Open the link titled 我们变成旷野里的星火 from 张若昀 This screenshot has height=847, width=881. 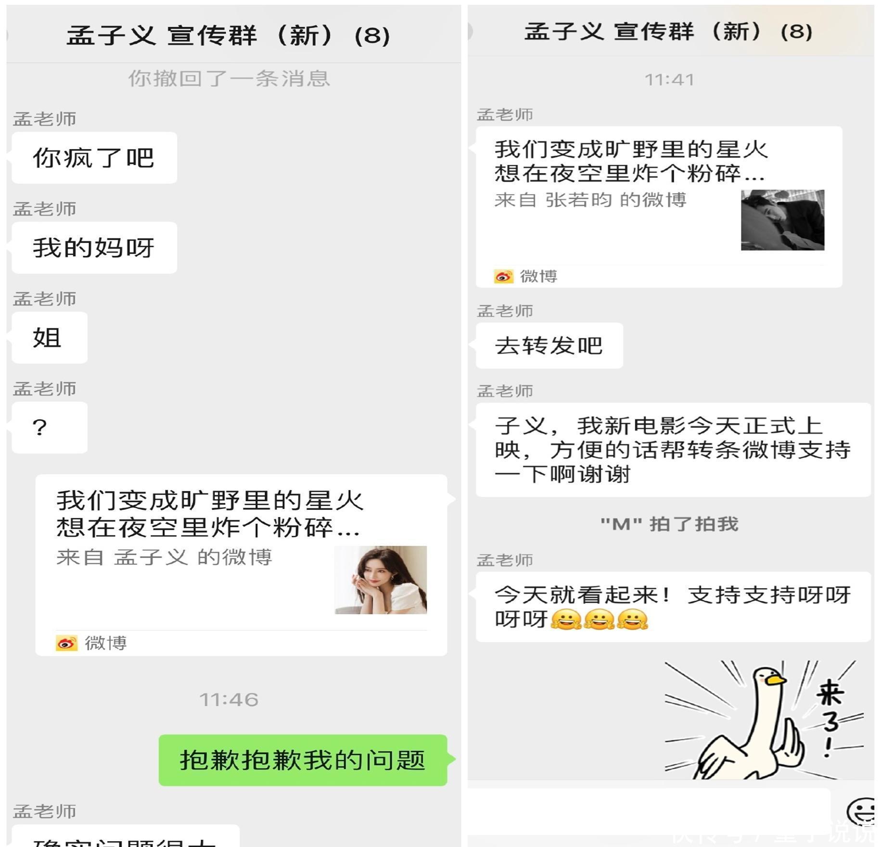coord(659,207)
